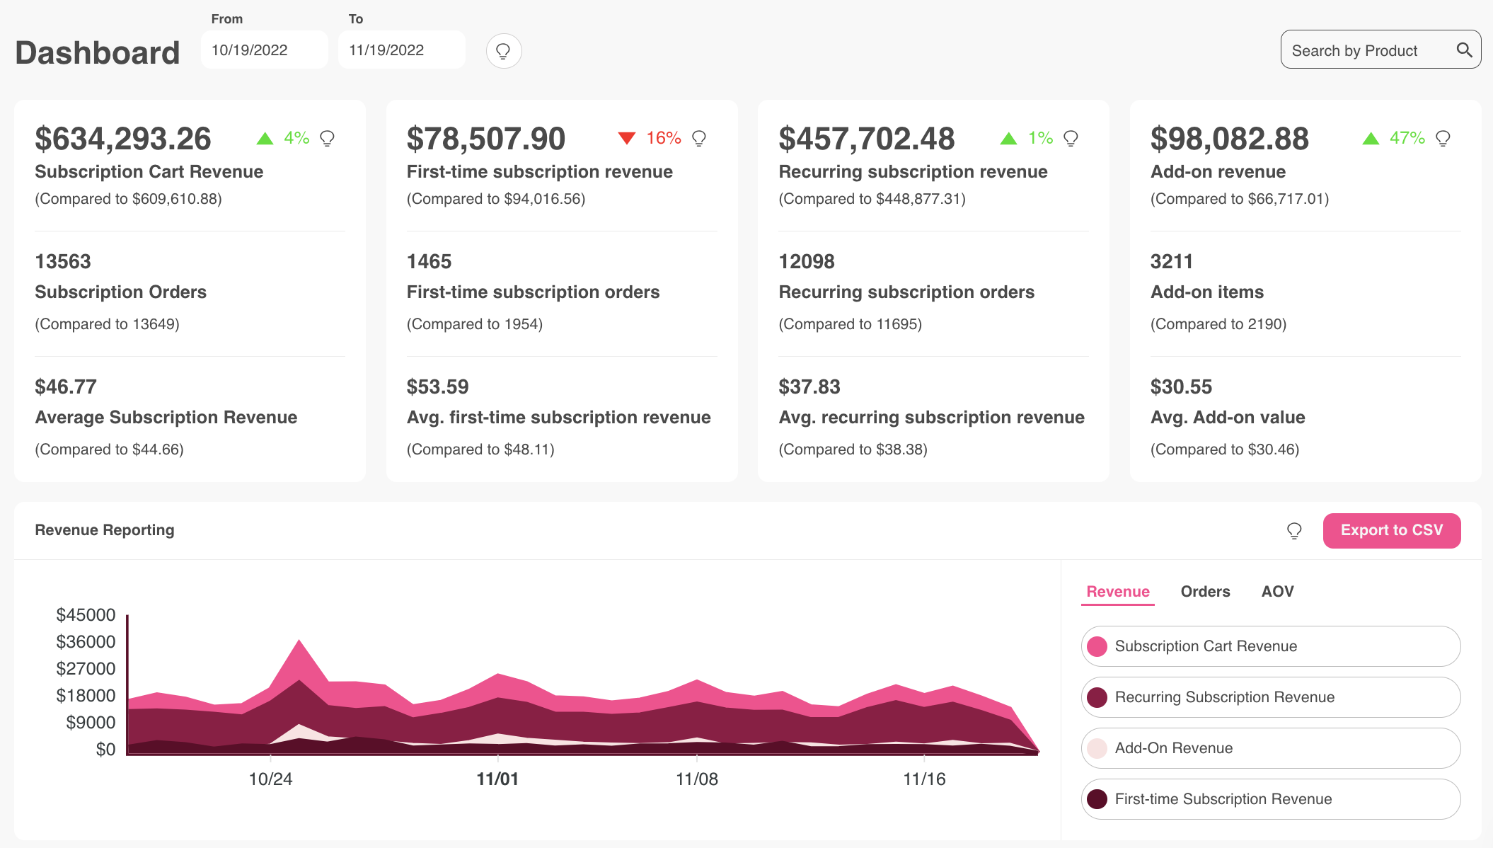Select the AOV tab

1277,591
